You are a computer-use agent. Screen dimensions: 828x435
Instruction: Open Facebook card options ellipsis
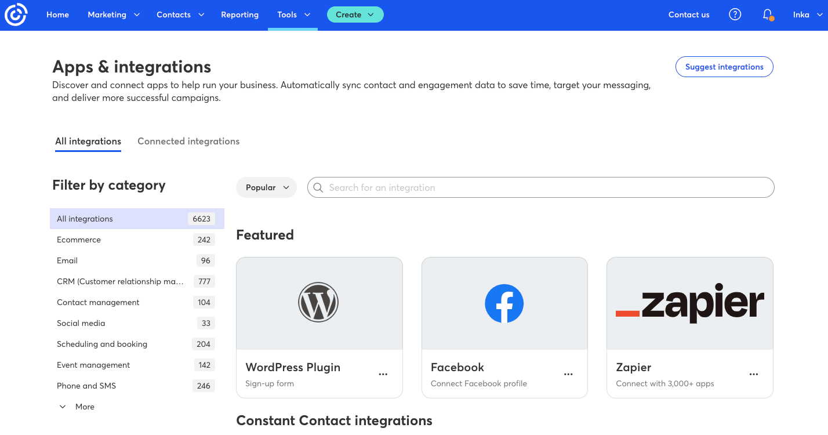pos(568,374)
